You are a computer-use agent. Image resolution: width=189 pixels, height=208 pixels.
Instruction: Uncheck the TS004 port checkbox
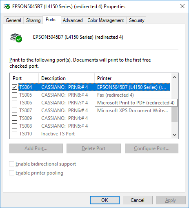click(14, 87)
